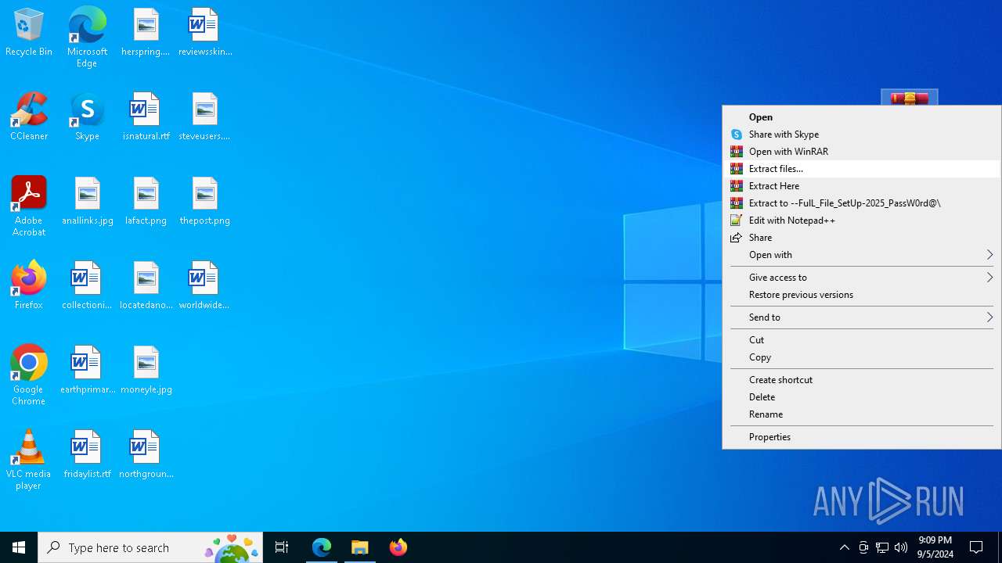Select the worldwide Word document icon
Image resolution: width=1002 pixels, height=563 pixels.
(x=204, y=286)
